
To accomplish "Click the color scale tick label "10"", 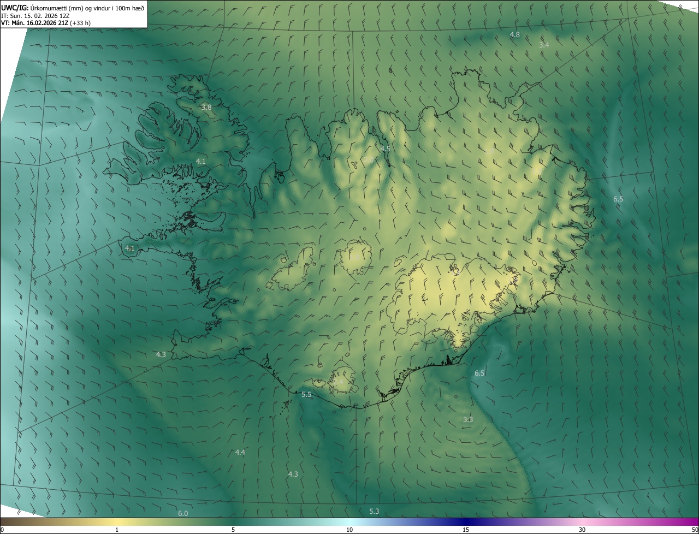I will 349,530.
